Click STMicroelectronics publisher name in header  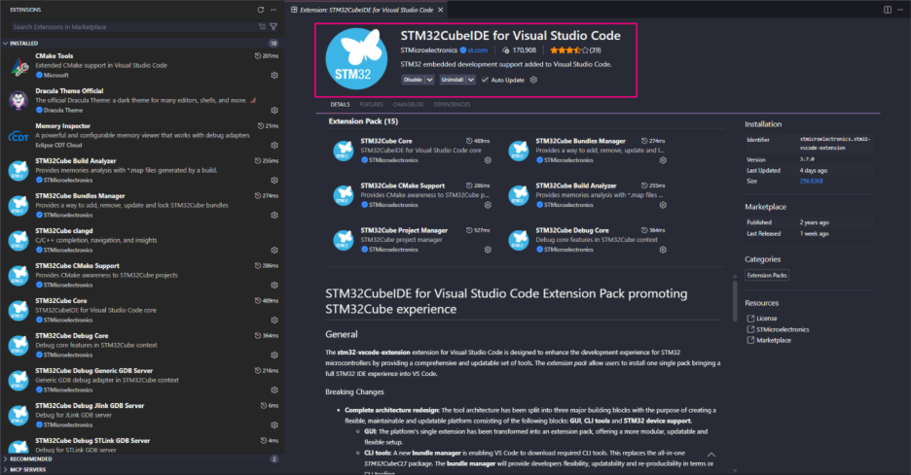(429, 51)
